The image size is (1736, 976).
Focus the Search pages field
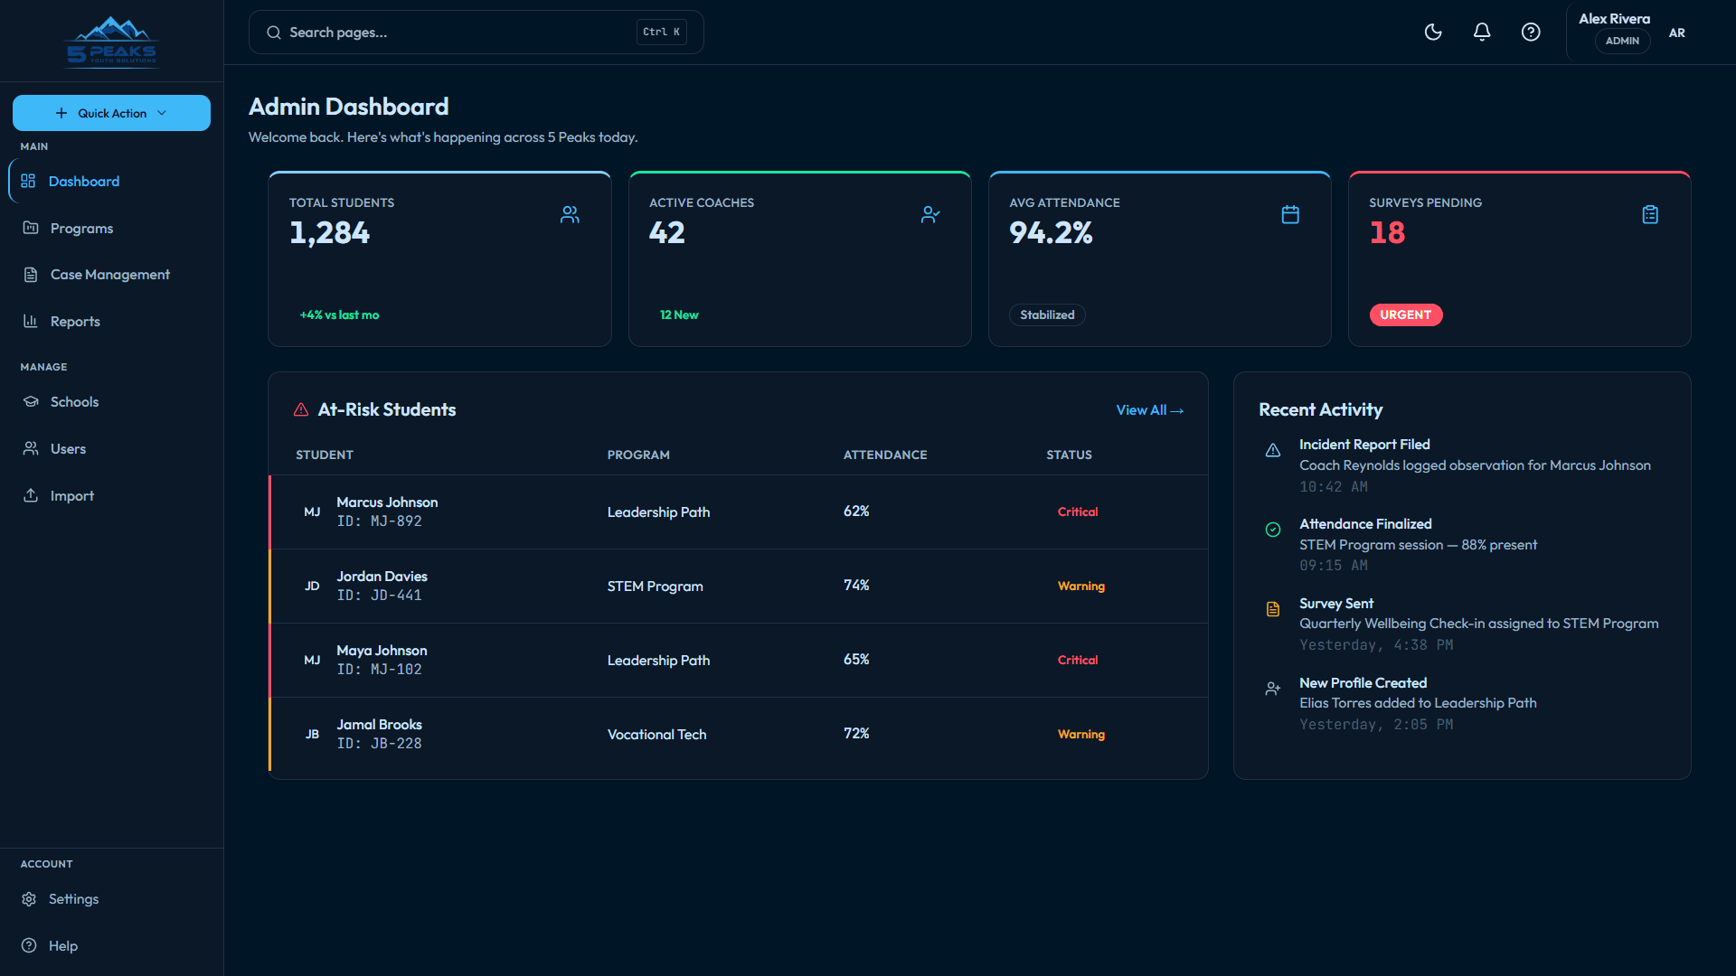click(x=476, y=33)
